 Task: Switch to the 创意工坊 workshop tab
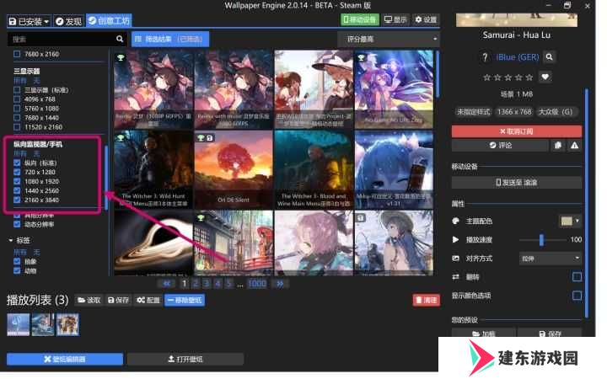(109, 20)
